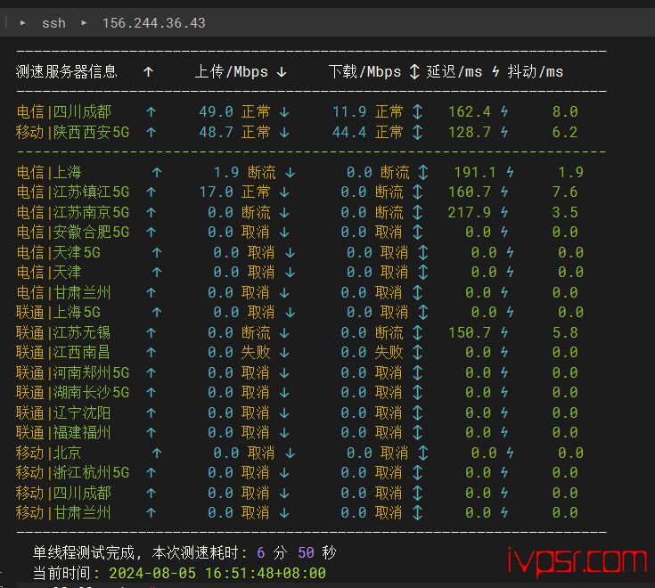Click the arrow before ssh in header

click(23, 23)
